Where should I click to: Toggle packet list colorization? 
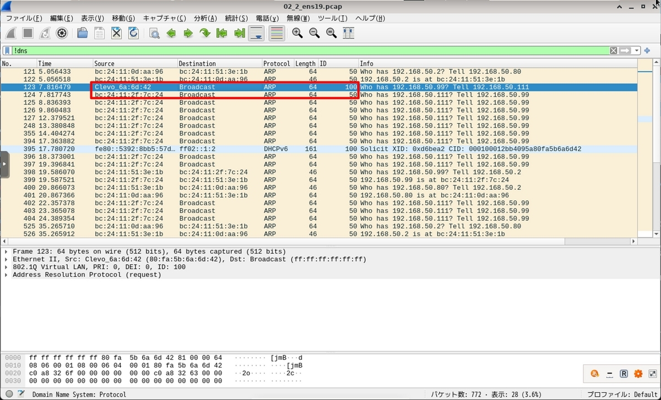click(x=277, y=34)
